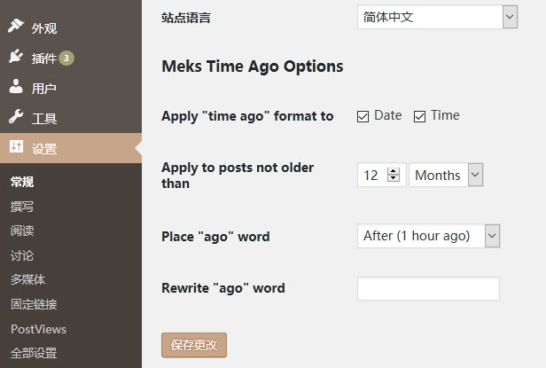Open 固定链接 settings page

point(34,304)
